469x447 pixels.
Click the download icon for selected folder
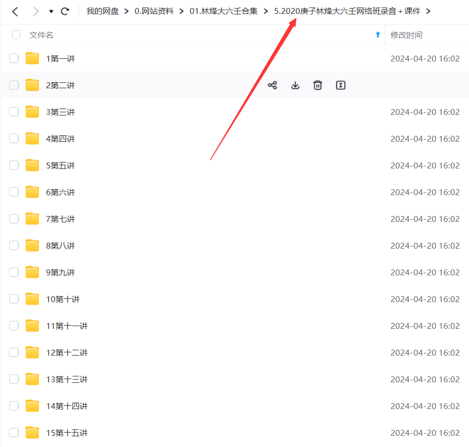pyautogui.click(x=295, y=85)
